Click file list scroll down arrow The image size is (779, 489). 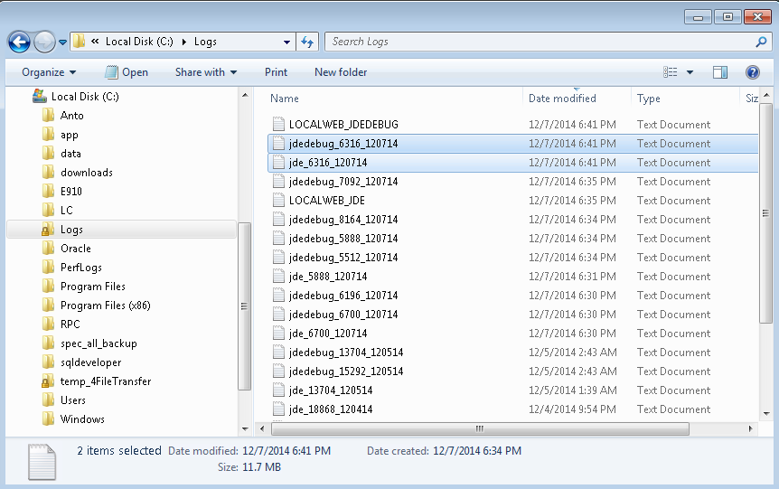(766, 413)
